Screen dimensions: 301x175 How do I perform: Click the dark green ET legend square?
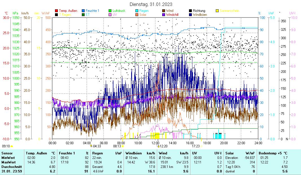[83, 14]
